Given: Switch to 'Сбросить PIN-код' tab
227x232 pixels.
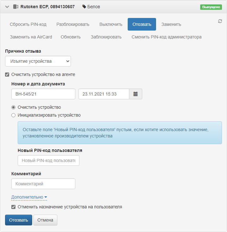Looking at the screenshot, I should tap(28, 24).
